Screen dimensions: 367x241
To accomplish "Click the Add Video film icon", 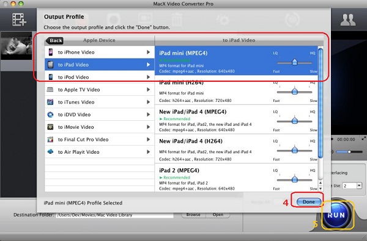I will pos(19,20).
